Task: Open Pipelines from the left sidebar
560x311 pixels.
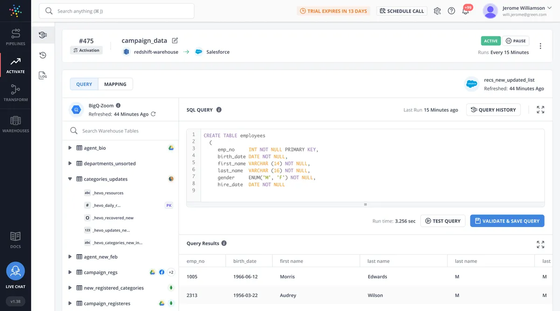Action: [15, 37]
